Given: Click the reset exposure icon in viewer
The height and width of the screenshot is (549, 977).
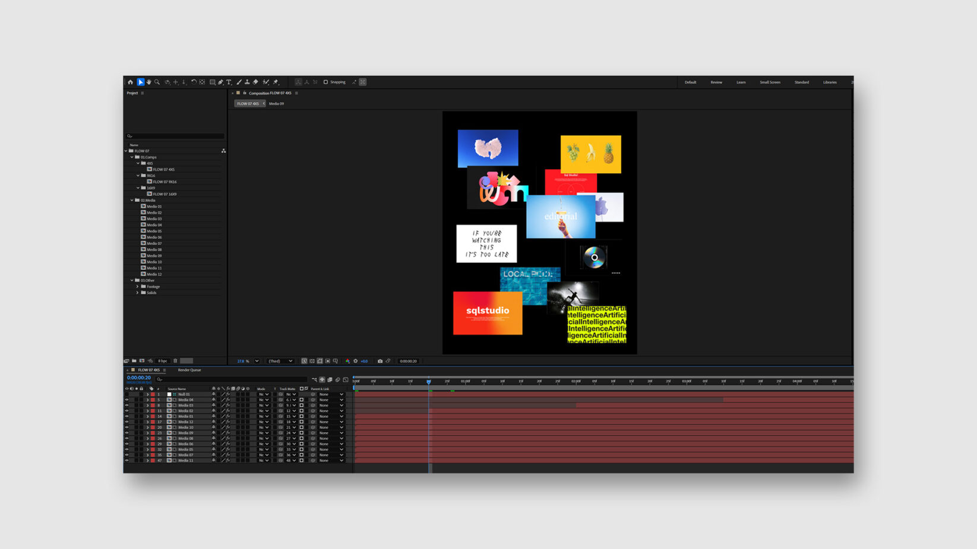Looking at the screenshot, I should point(356,361).
